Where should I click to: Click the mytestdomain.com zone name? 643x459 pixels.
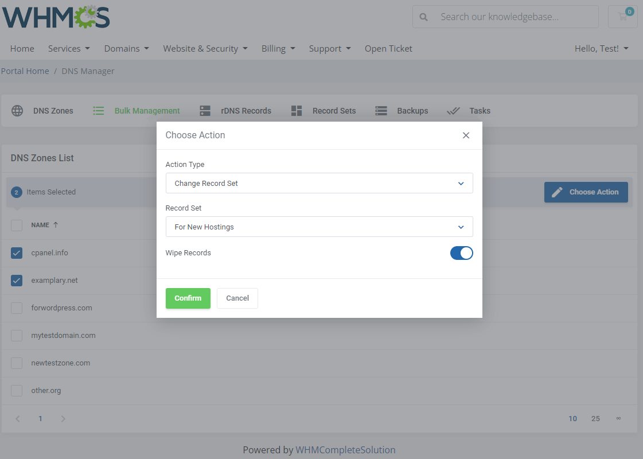[x=64, y=336]
